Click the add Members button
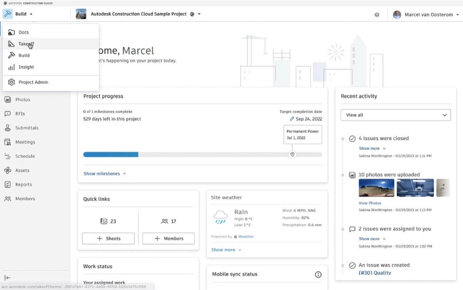 pyautogui.click(x=169, y=239)
